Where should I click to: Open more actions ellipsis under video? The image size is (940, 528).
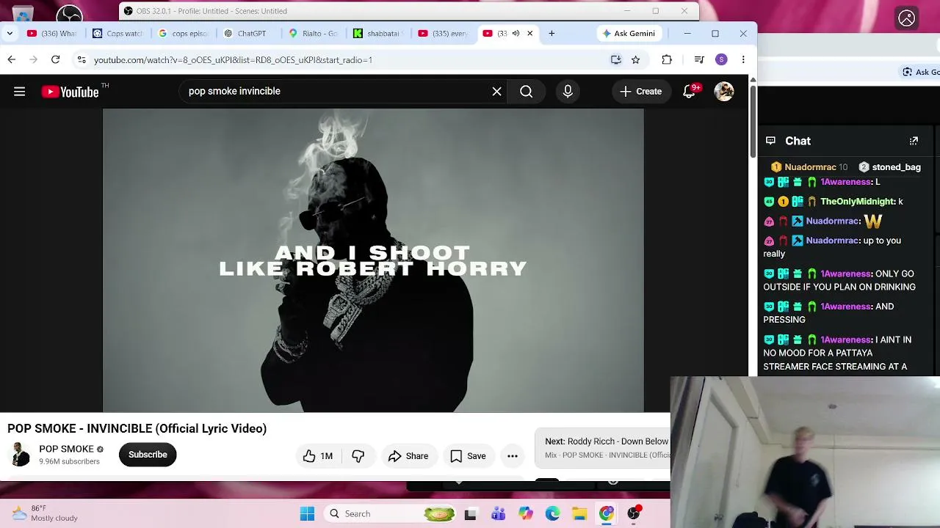[513, 456]
